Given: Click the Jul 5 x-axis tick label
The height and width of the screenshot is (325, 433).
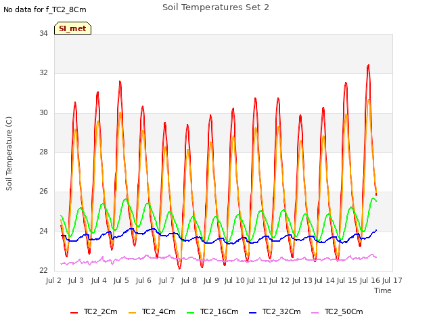Looking at the screenshot, I should click(x=121, y=280).
